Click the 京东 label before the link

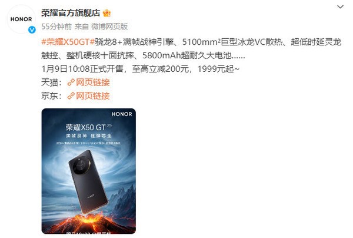[x=50, y=96]
